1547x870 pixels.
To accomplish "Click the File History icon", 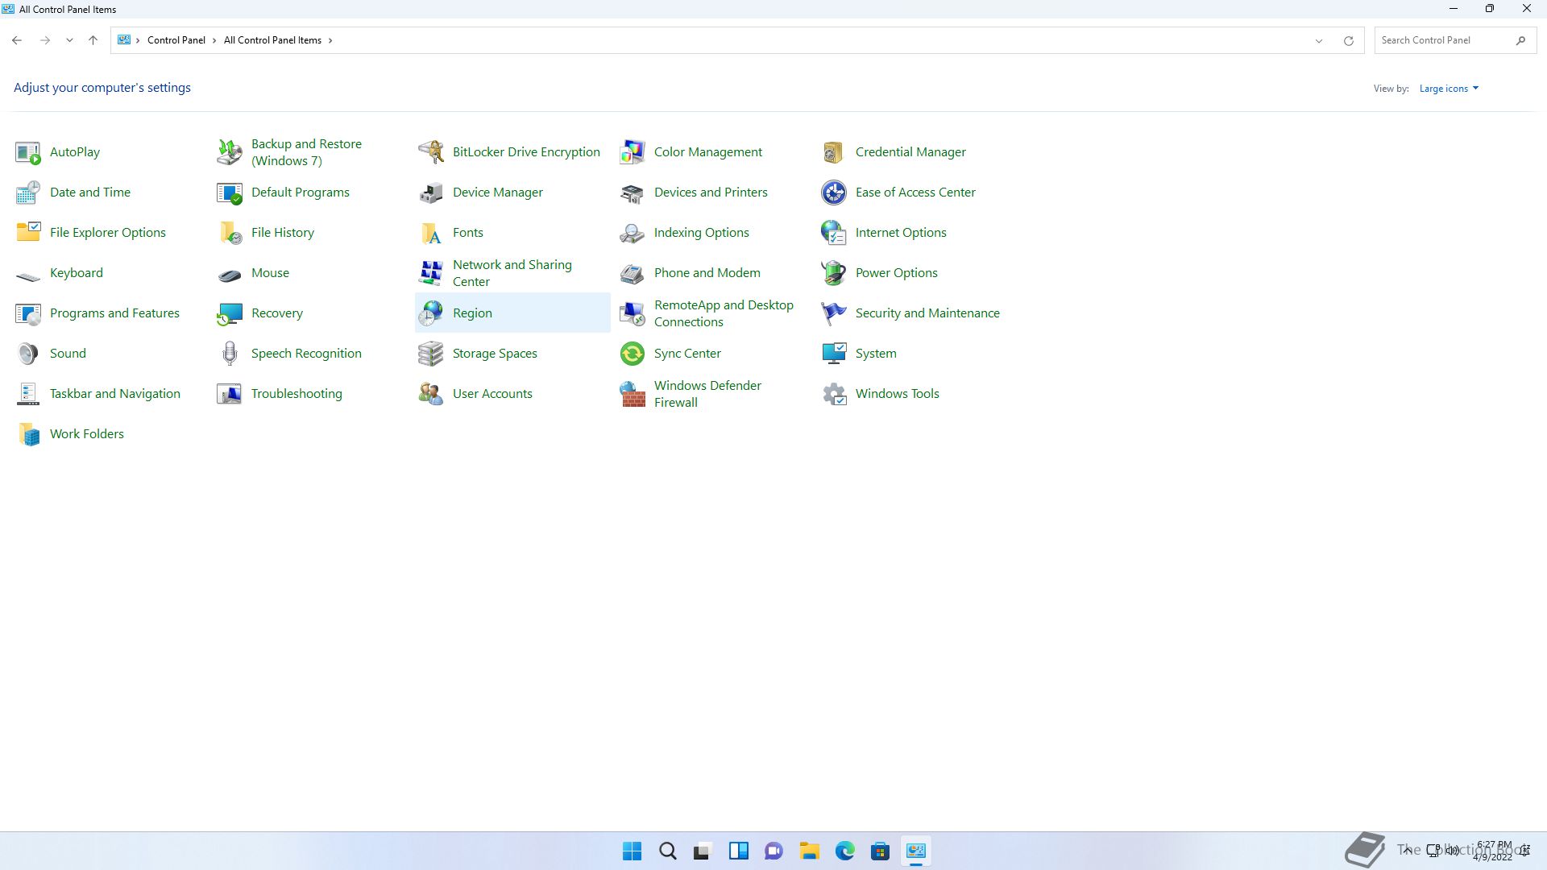I will click(x=230, y=233).
